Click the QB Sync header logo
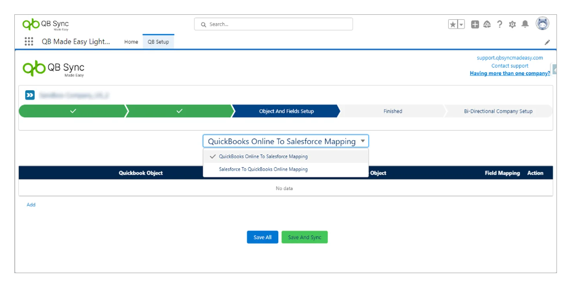 click(x=46, y=25)
